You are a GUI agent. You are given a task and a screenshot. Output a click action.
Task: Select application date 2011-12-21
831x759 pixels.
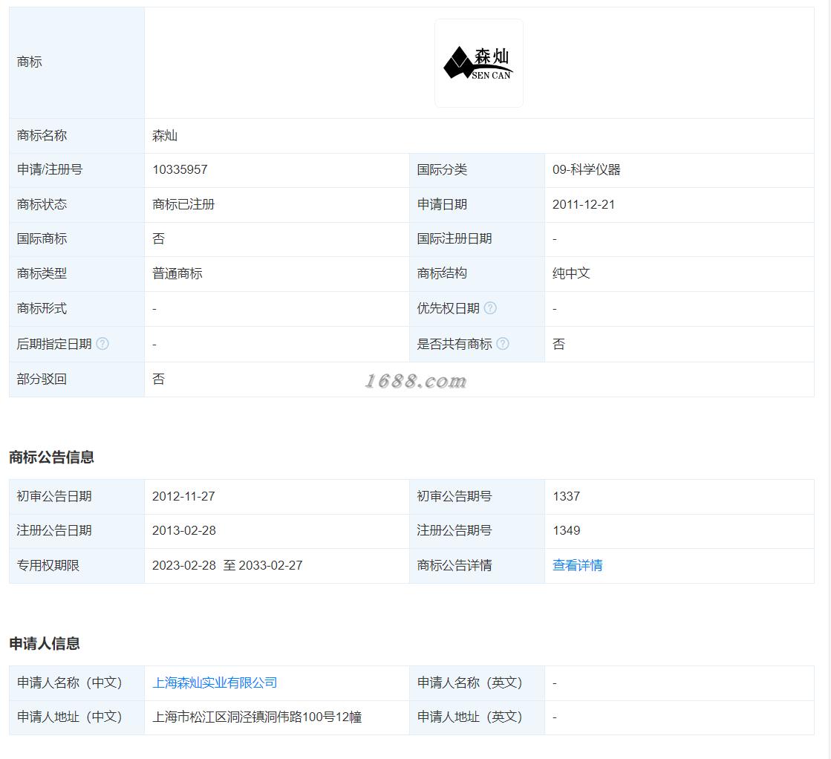584,204
